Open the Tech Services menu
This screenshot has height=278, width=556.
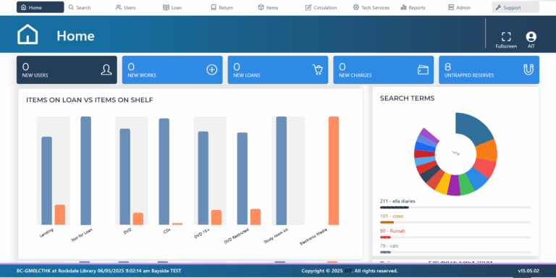pyautogui.click(x=371, y=7)
